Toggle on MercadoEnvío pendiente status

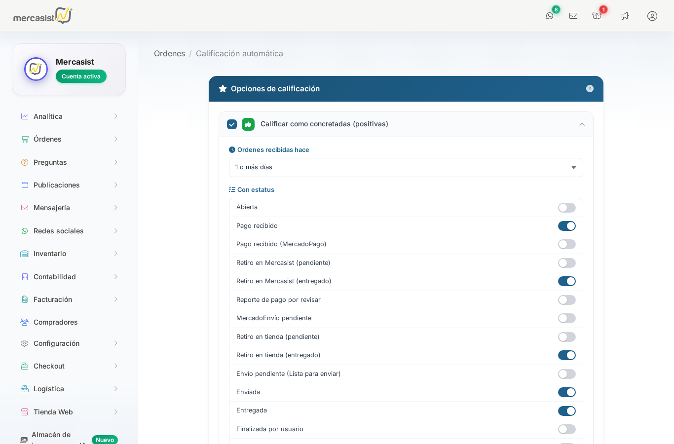[x=566, y=318]
